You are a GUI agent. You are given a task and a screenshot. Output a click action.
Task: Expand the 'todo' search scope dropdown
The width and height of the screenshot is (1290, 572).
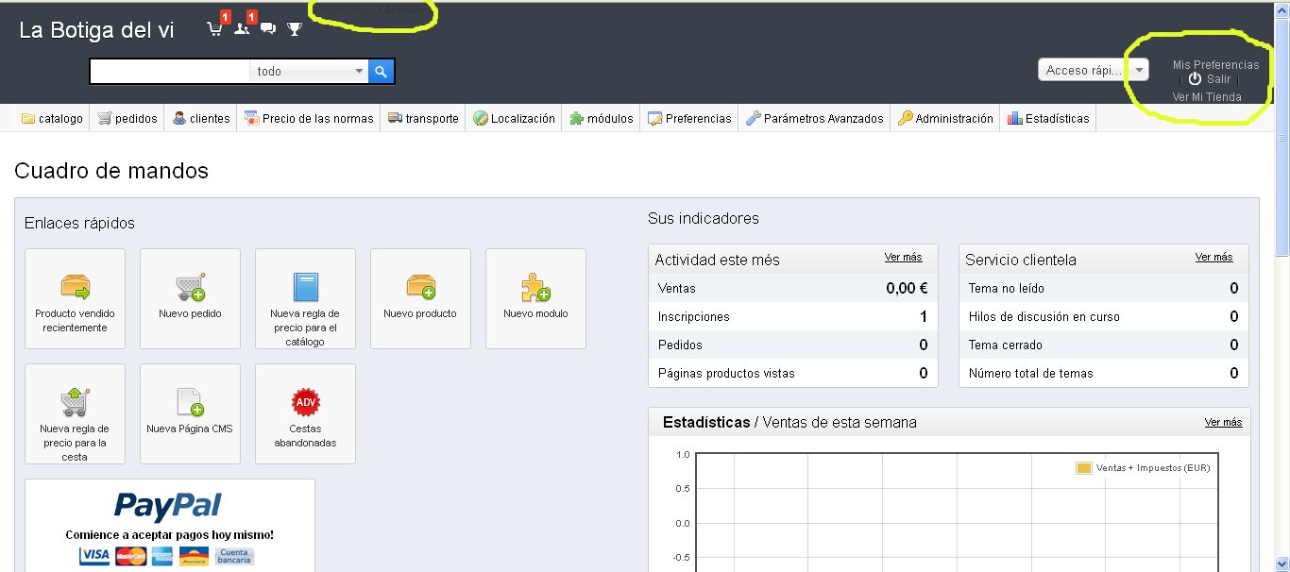tap(309, 71)
